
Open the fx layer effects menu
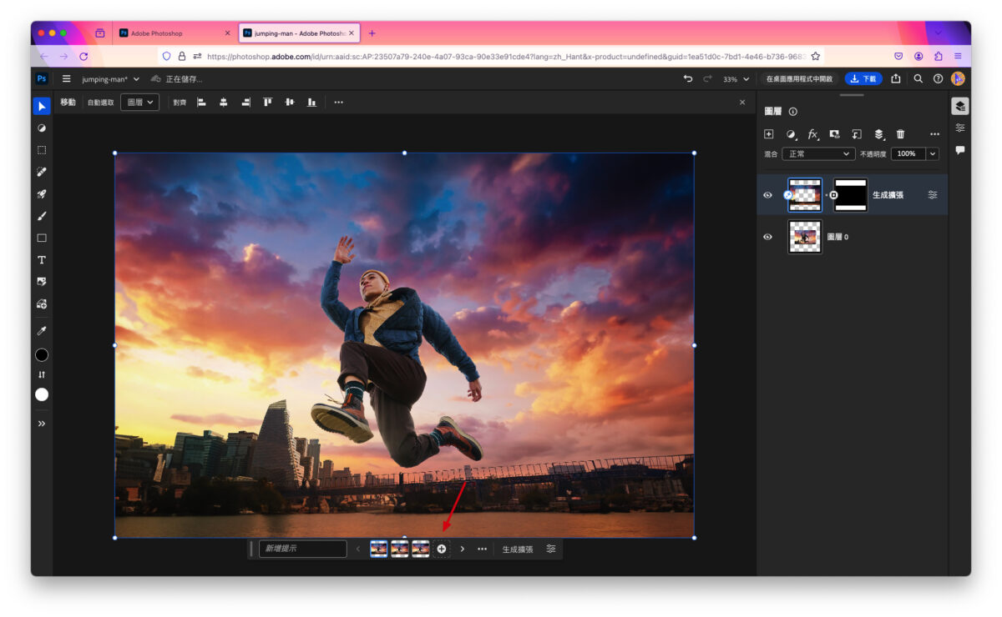[x=812, y=134]
